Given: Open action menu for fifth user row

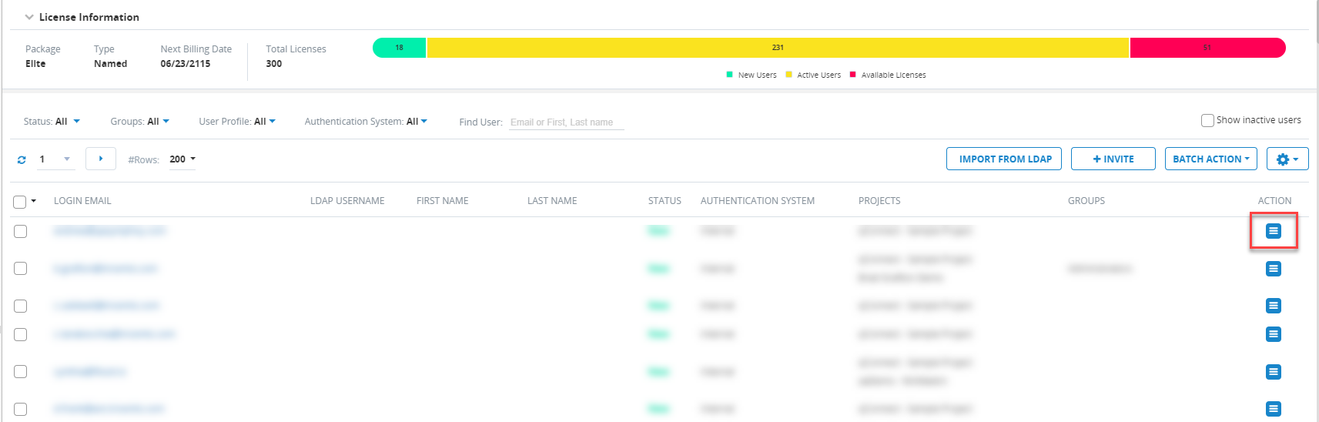Looking at the screenshot, I should [x=1274, y=372].
